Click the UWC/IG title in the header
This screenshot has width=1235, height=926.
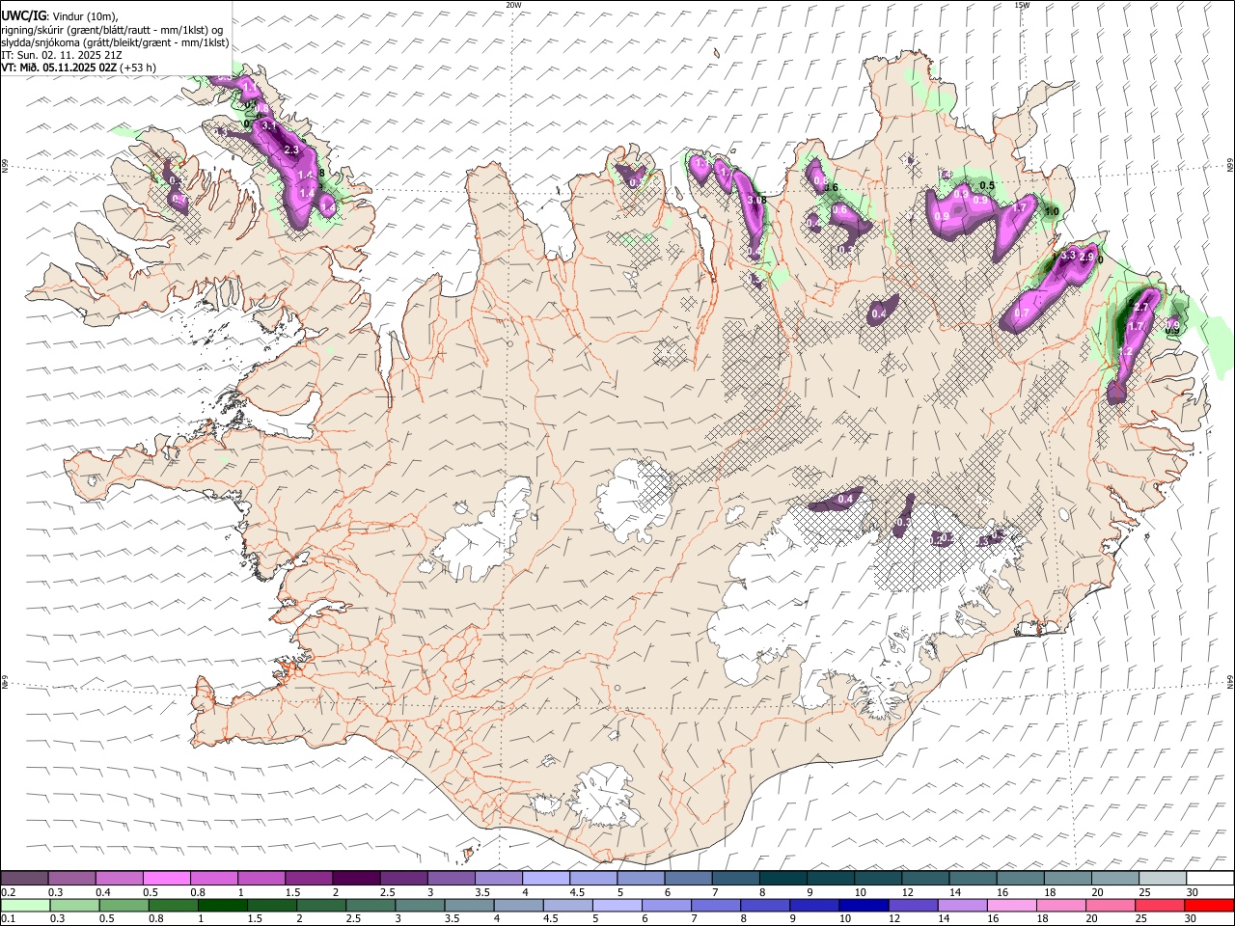click(23, 15)
